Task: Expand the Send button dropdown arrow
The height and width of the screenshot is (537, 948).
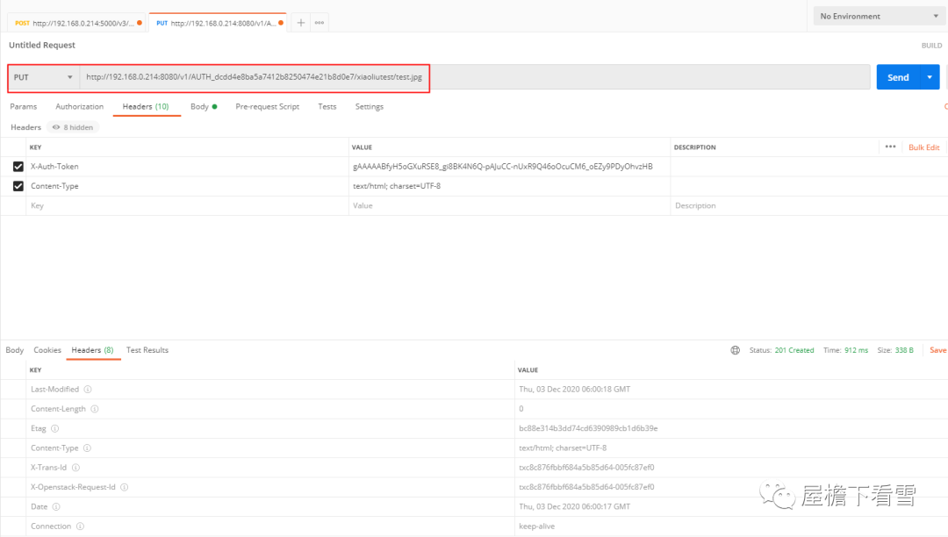Action: click(930, 77)
